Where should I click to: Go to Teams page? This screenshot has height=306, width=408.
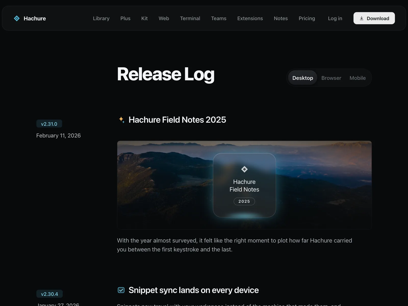click(x=219, y=18)
